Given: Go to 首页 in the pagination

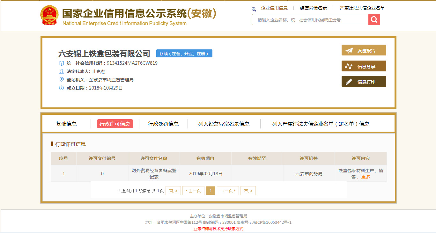Looking at the screenshot, I should 173,191.
